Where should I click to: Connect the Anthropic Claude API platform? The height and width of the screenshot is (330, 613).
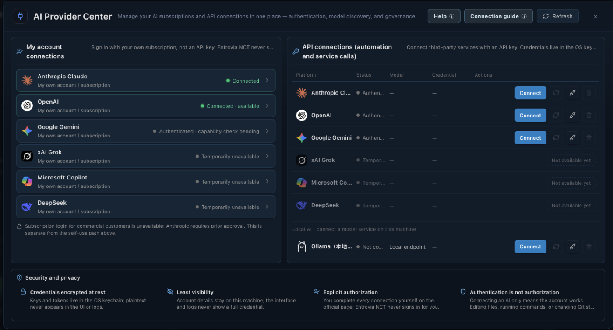coord(530,93)
